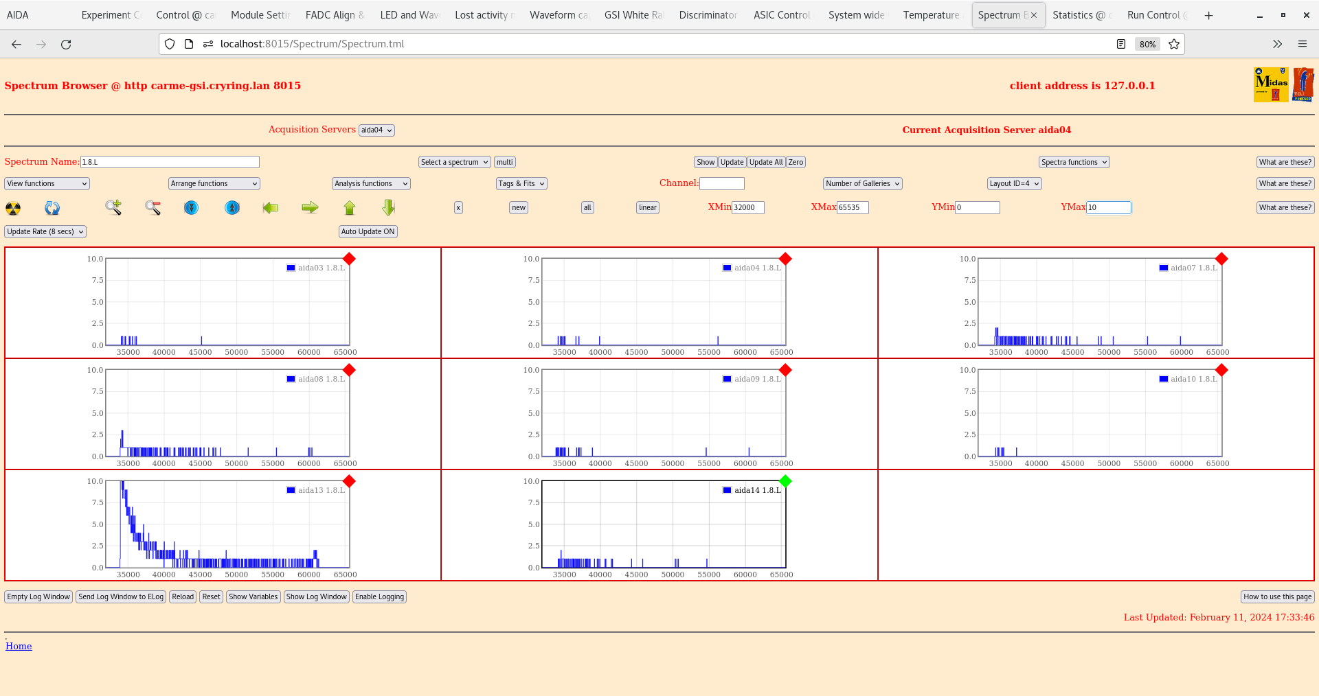The width and height of the screenshot is (1319, 696).
Task: Follow the Home link
Action: (19, 646)
